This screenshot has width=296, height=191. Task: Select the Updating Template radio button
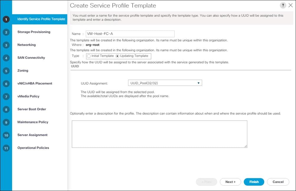(x=117, y=56)
